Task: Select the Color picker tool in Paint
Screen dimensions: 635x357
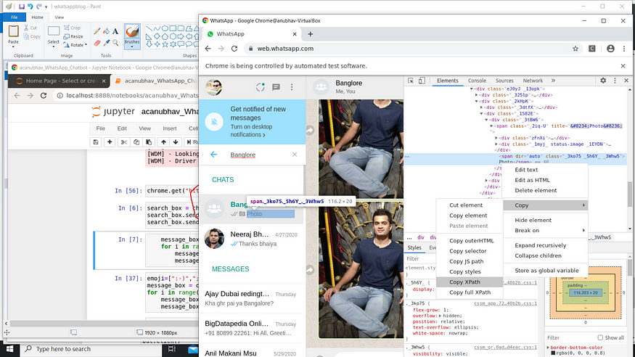Action: (x=106, y=43)
